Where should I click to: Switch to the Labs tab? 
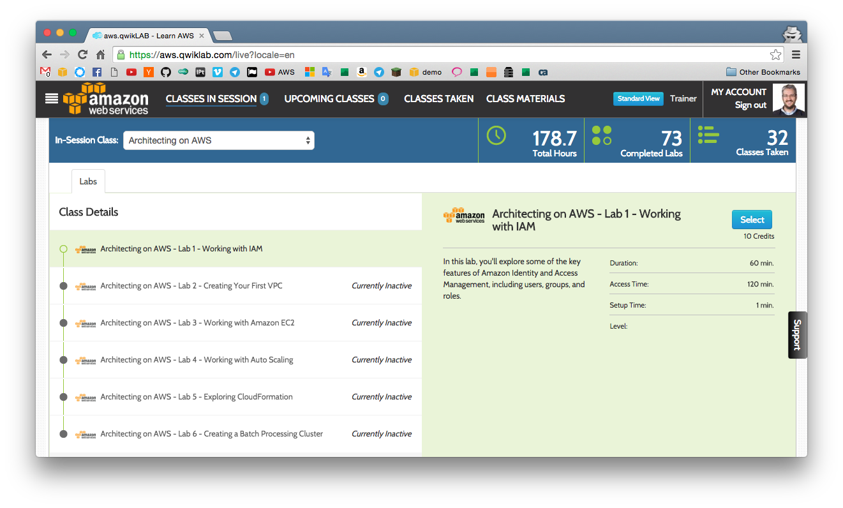tap(88, 181)
